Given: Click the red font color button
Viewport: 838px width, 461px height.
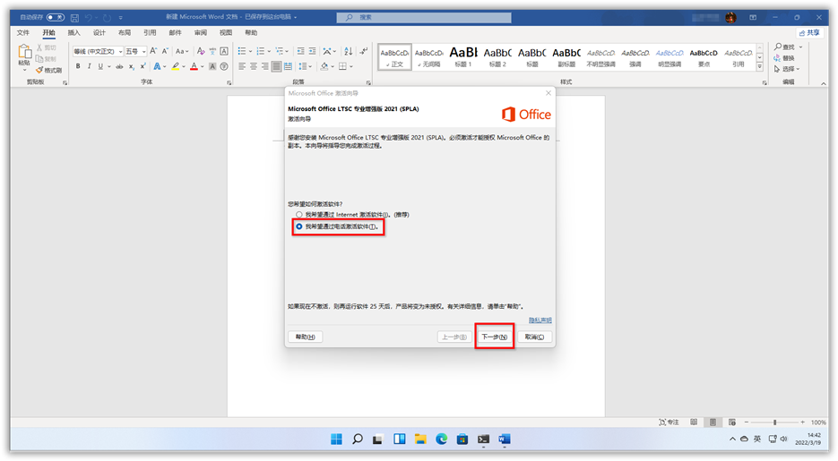Looking at the screenshot, I should 194,67.
